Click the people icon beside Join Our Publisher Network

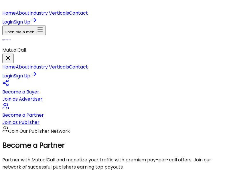click(x=5, y=129)
